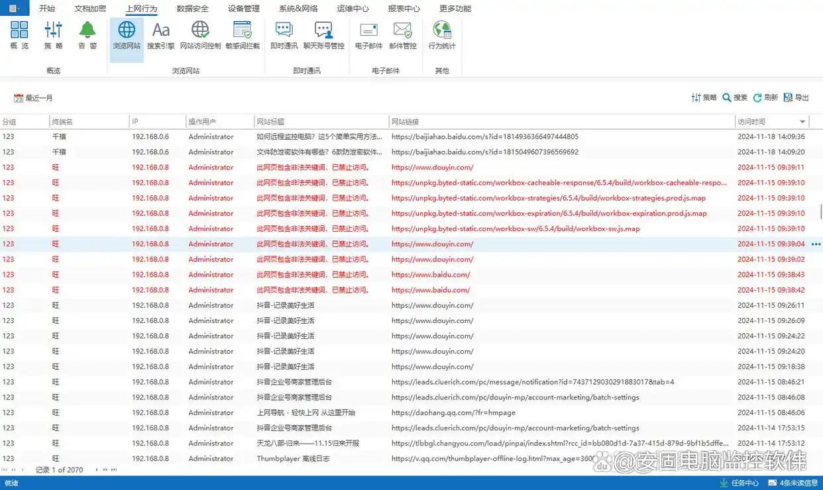Click the 刷新 refresh button
Viewport: 823px width, 490px height.
(765, 97)
